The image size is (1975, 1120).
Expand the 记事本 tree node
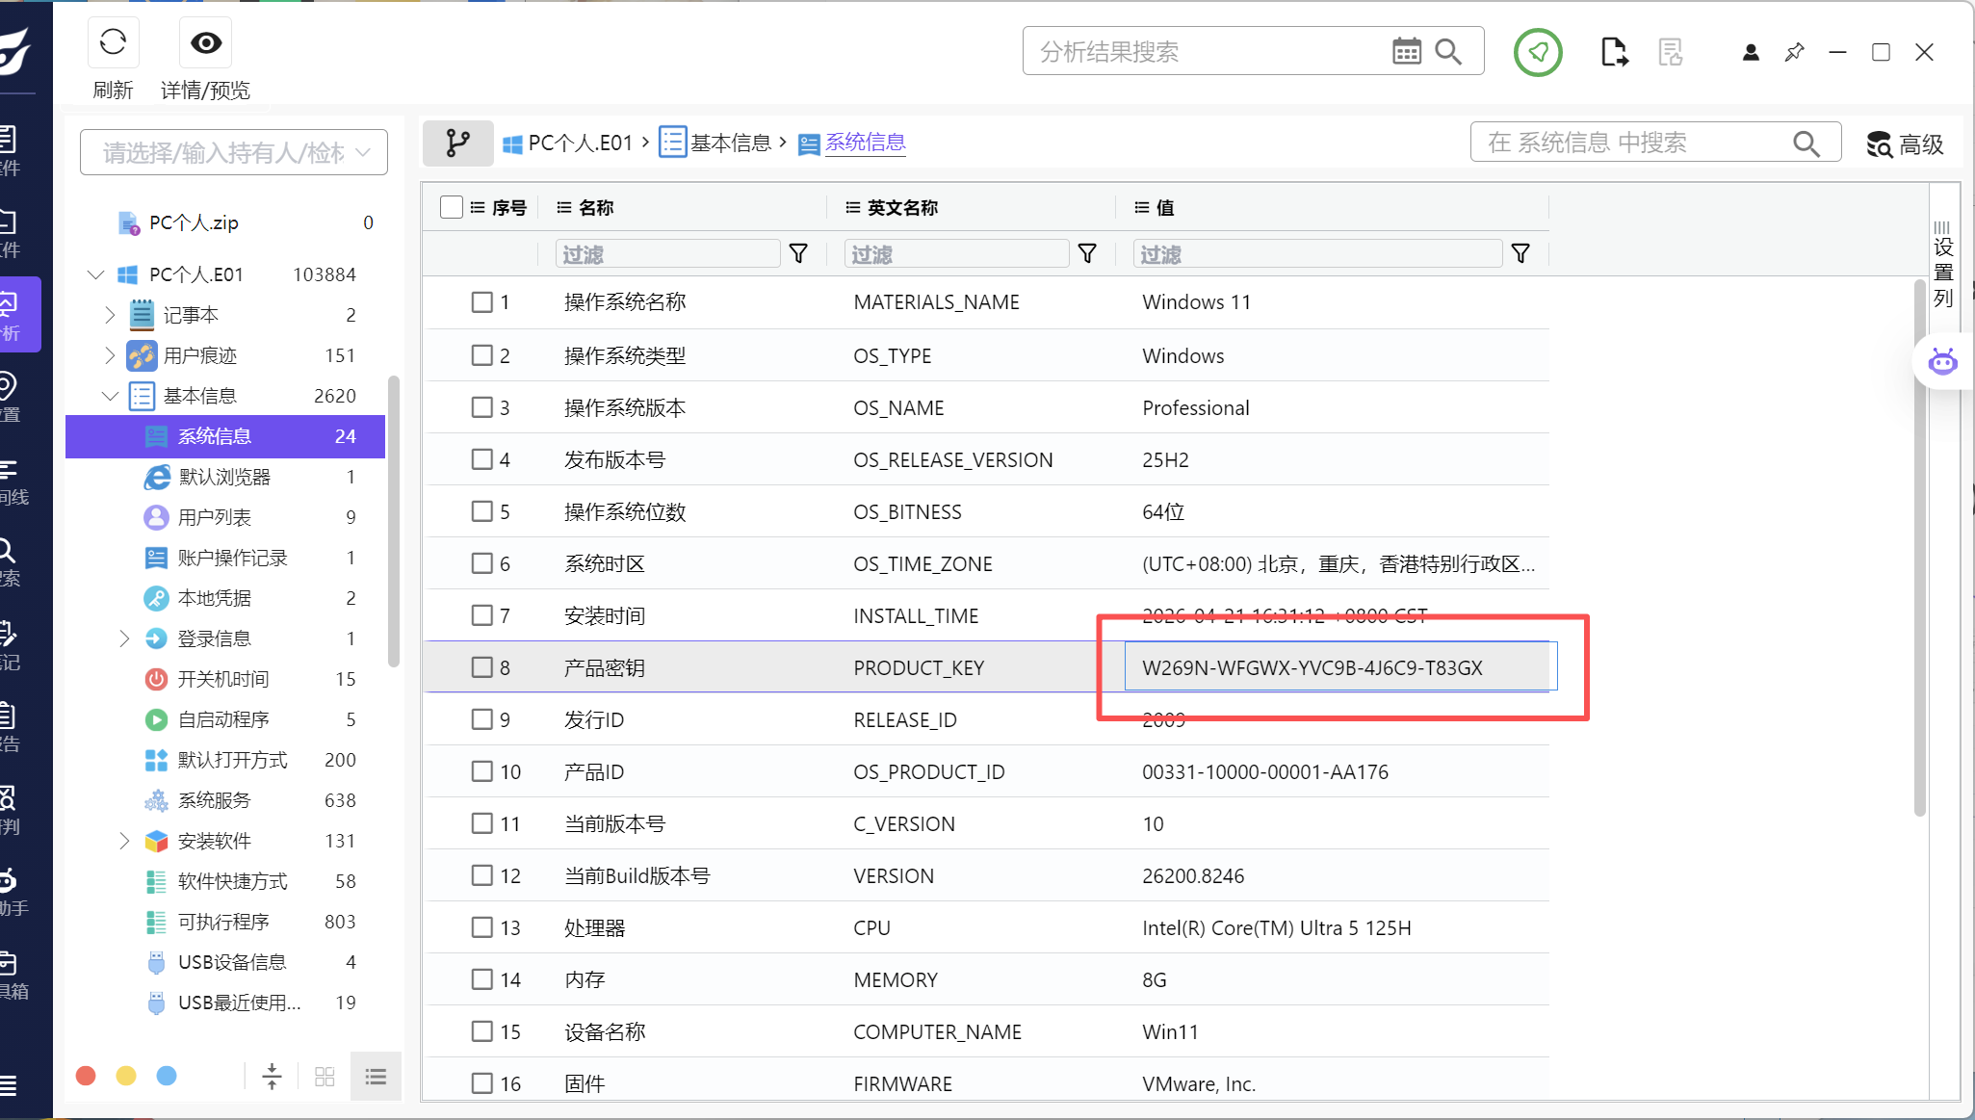109,315
